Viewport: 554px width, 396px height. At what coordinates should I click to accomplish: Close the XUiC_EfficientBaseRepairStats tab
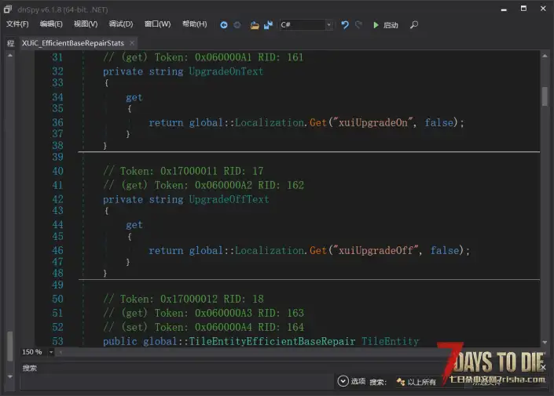pyautogui.click(x=132, y=43)
